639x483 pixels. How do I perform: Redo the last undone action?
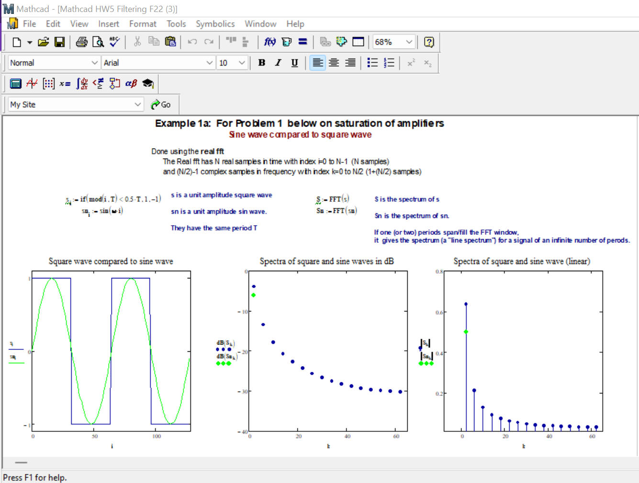pyautogui.click(x=209, y=42)
